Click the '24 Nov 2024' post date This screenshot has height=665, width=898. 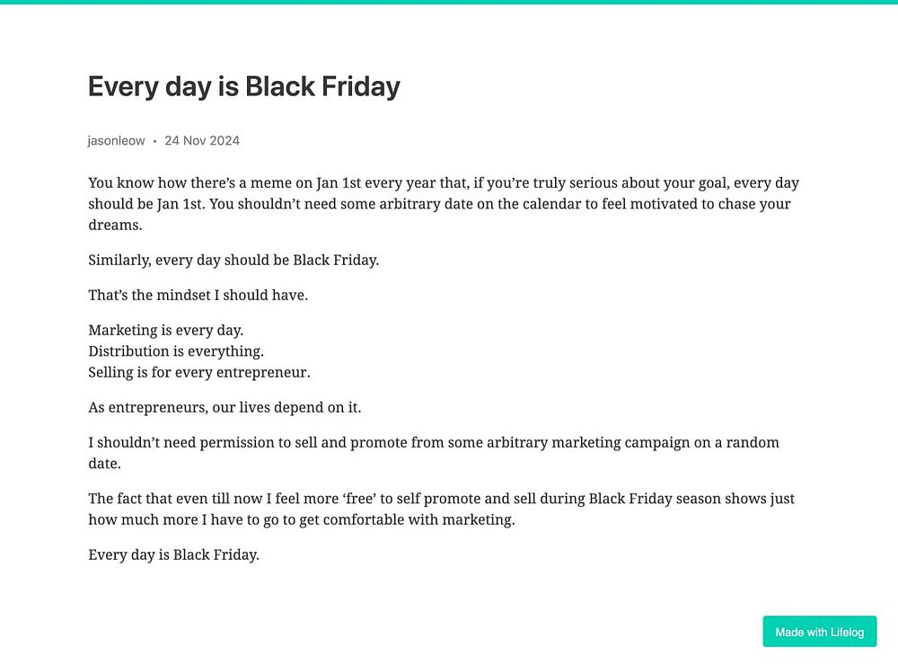pos(202,140)
